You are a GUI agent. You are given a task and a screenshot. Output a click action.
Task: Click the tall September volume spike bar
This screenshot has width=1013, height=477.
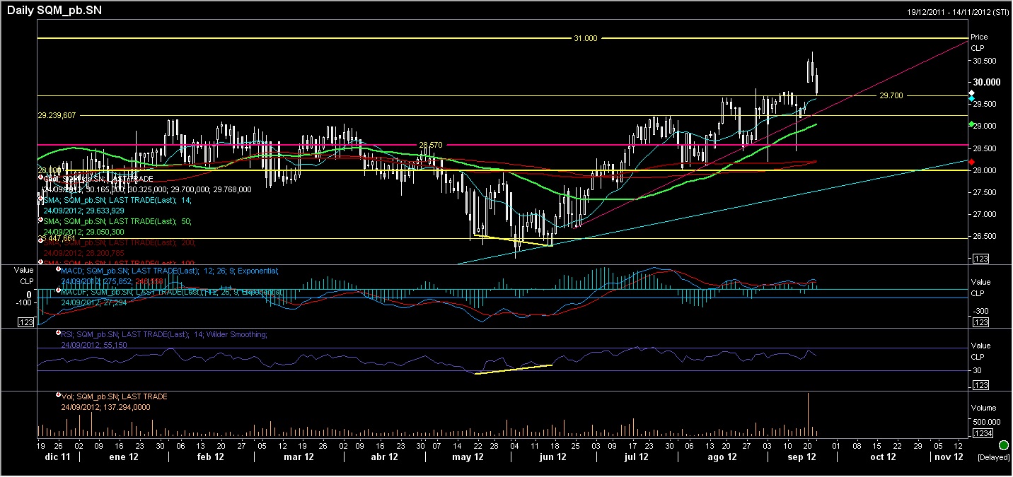coord(808,414)
